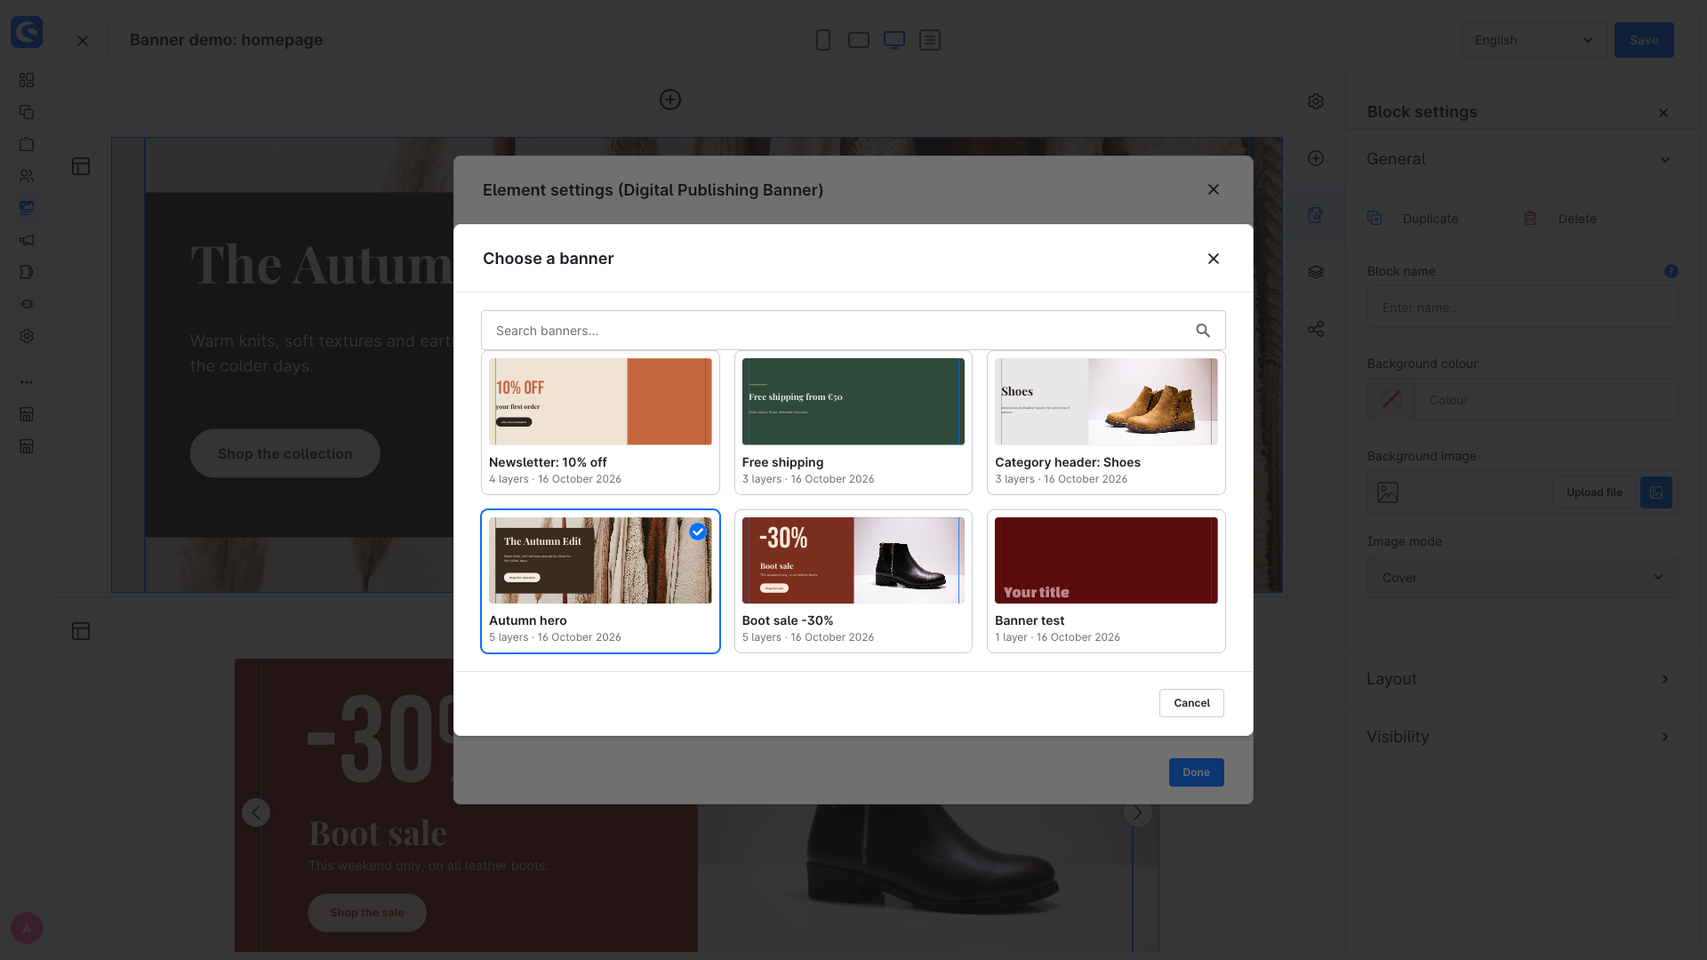Click the selected checkmark on Autumn hero

click(x=698, y=532)
